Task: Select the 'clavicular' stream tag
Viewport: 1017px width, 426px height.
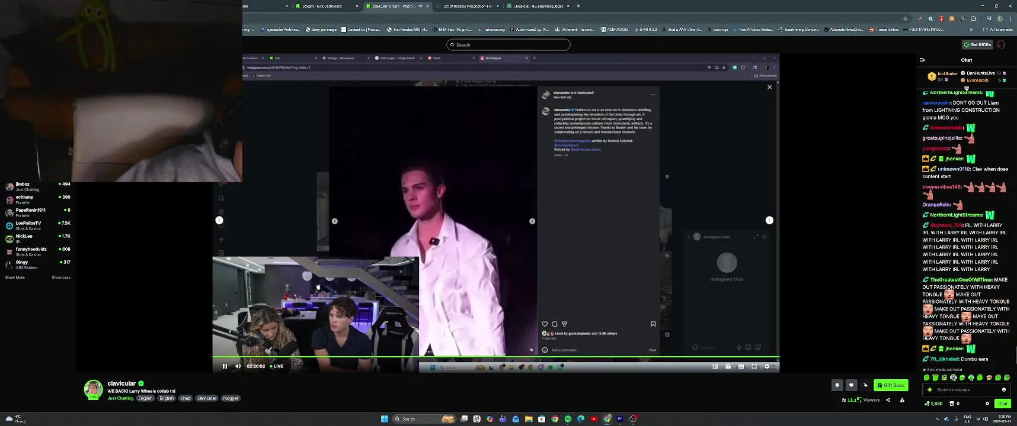Action: [207, 398]
